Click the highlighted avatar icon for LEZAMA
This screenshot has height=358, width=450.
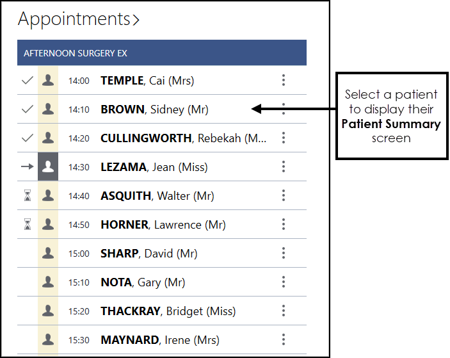point(47,167)
